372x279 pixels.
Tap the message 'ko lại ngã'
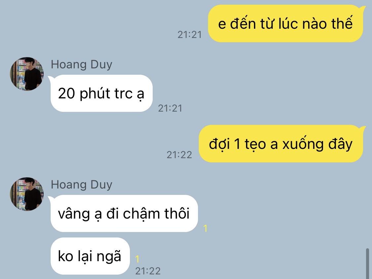tap(90, 256)
